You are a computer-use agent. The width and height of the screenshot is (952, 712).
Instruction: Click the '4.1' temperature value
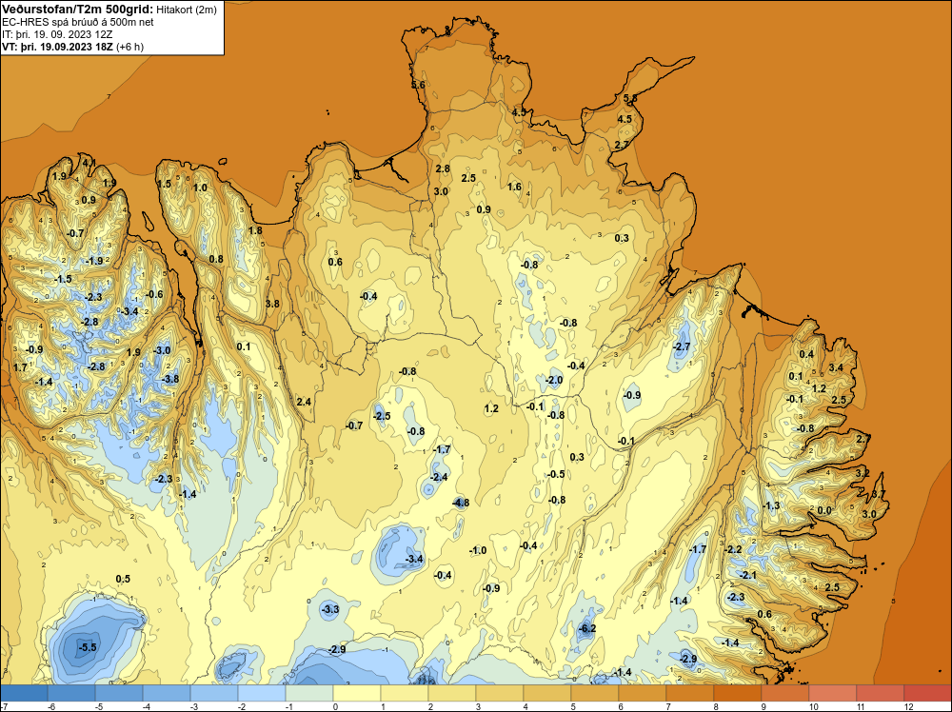(x=89, y=163)
